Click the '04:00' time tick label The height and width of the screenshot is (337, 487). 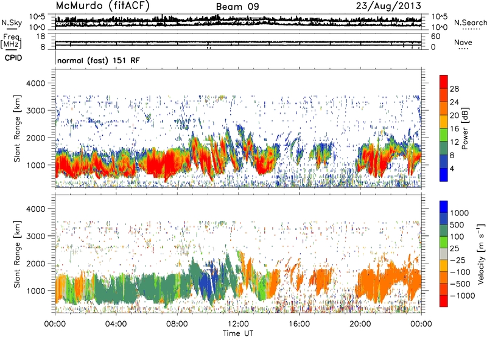coord(116,324)
